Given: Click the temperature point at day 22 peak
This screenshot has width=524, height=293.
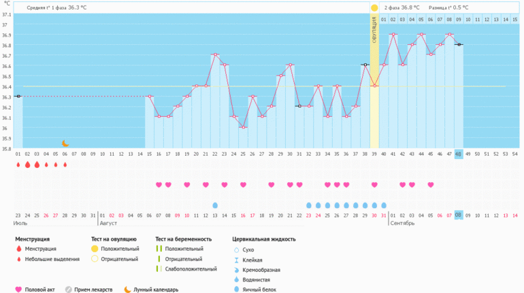Looking at the screenshot, I should (x=215, y=55).
